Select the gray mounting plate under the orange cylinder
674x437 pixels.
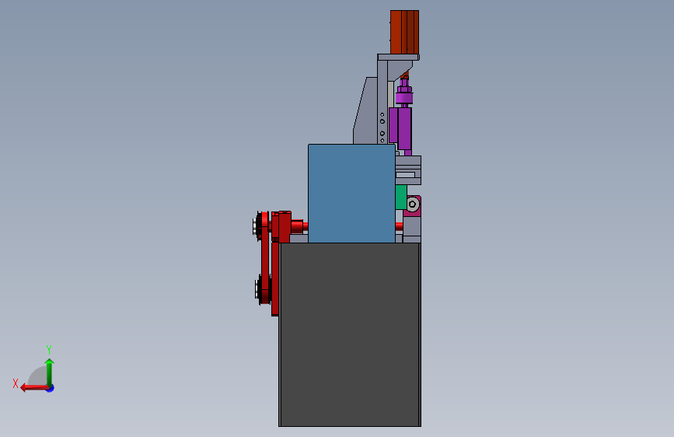coord(398,58)
